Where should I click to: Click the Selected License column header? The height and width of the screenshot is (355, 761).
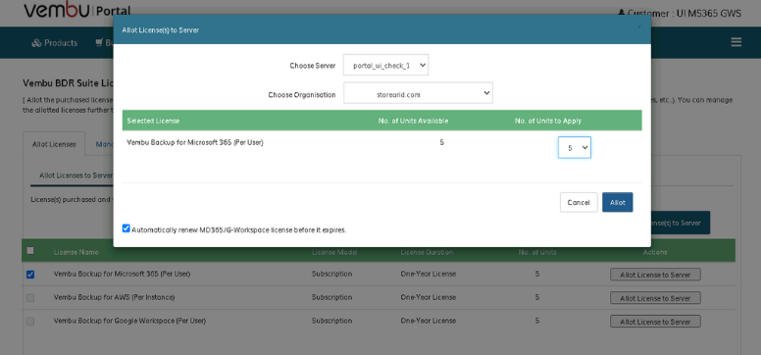click(153, 121)
